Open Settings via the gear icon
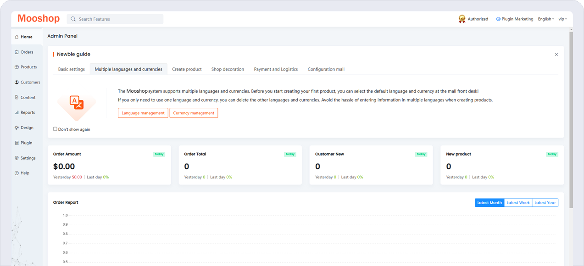 (x=17, y=158)
